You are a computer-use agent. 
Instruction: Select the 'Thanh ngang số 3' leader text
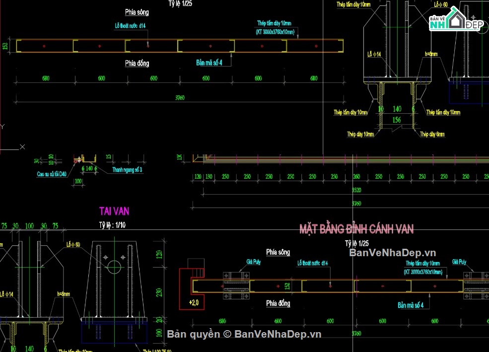point(127,170)
